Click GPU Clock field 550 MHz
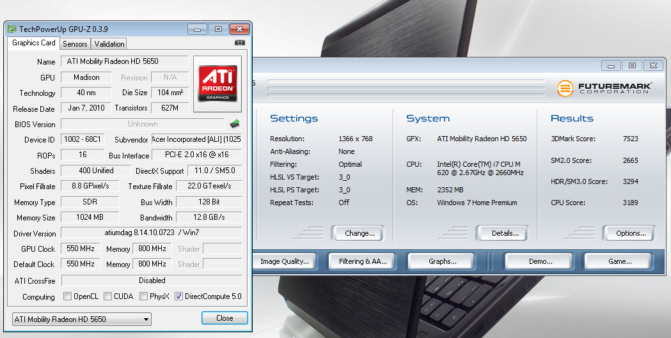 click(x=81, y=249)
